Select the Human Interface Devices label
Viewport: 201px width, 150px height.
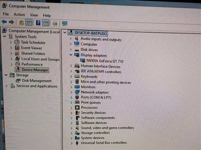(x=100, y=66)
